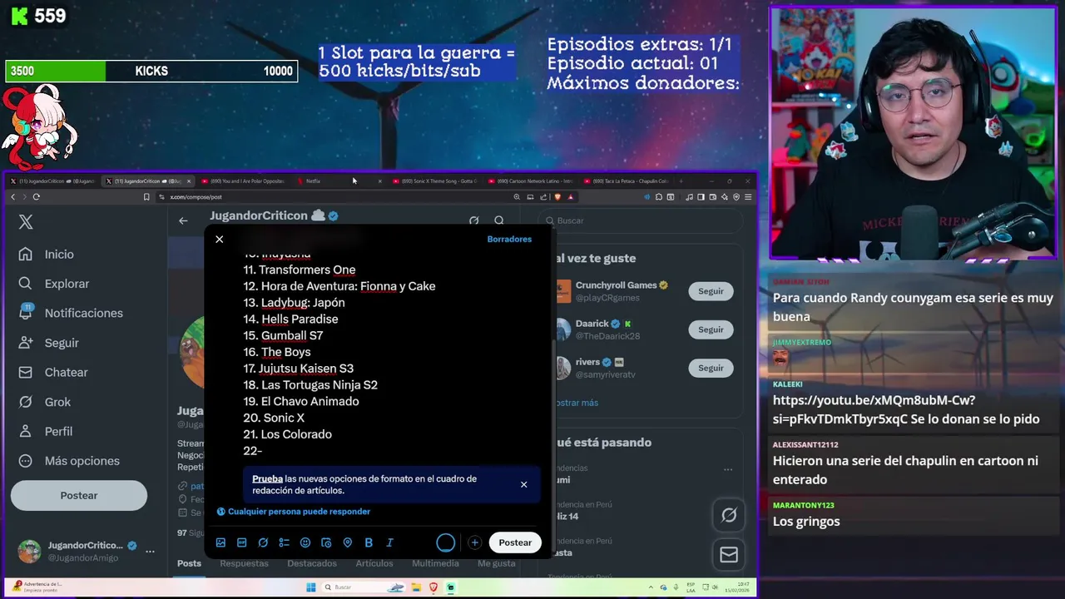Viewport: 1065px width, 599px height.
Task: Switch to Sonic X Theme Song tab
Action: point(433,181)
